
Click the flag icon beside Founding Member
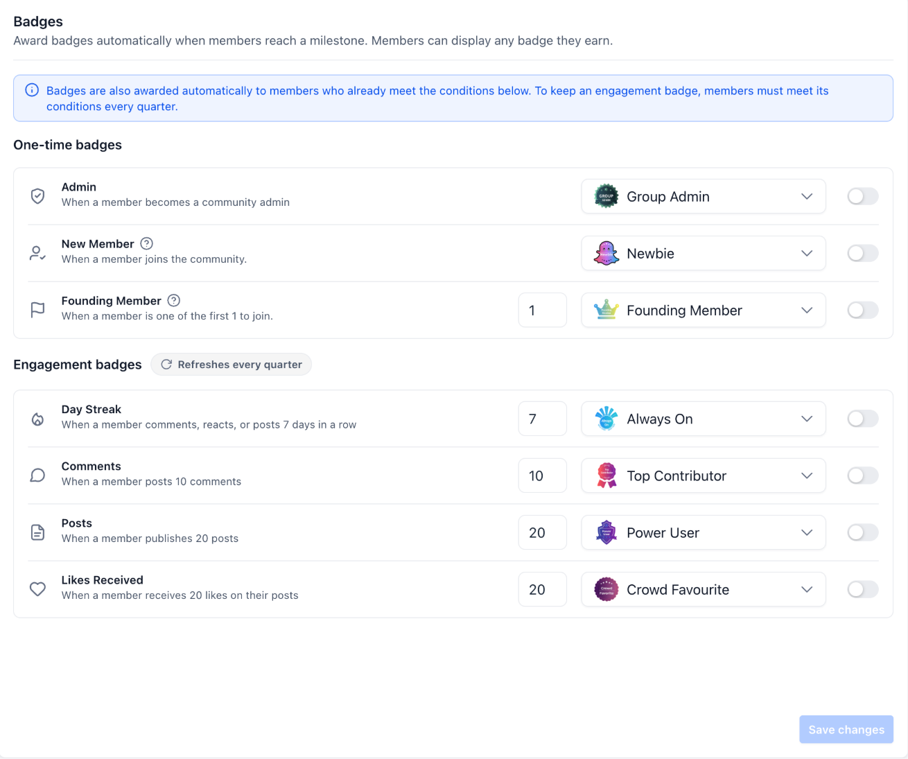pos(37,310)
